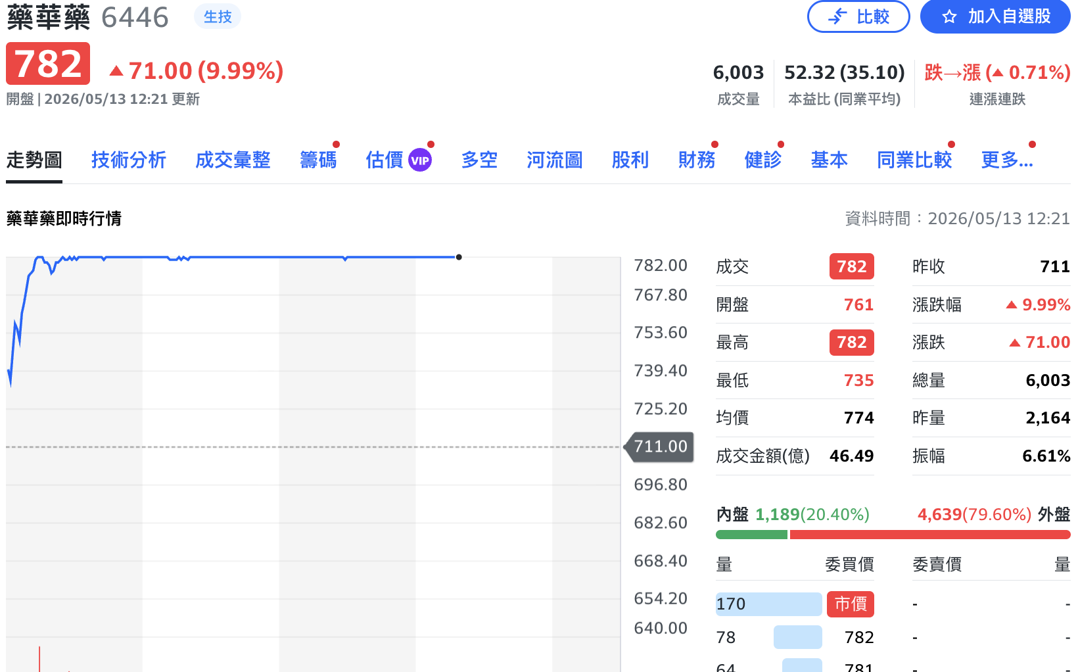Viewport: 1078px width, 672px height.
Task: View the 股利 tab
Action: pyautogui.click(x=630, y=160)
